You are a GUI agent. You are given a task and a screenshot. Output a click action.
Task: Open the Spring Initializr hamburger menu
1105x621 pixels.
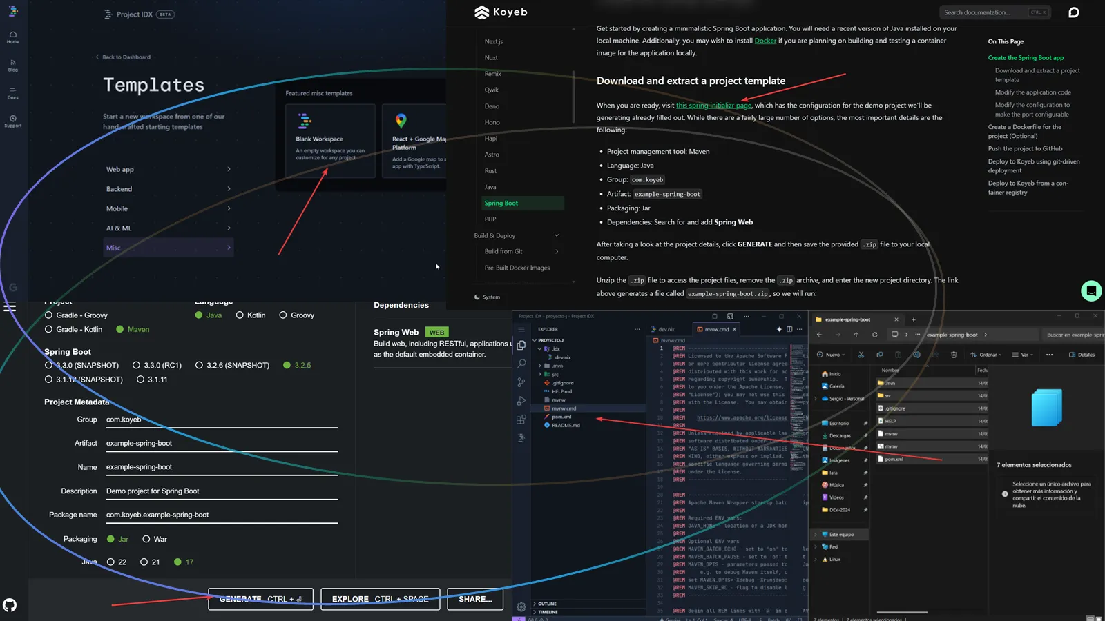pyautogui.click(x=10, y=306)
